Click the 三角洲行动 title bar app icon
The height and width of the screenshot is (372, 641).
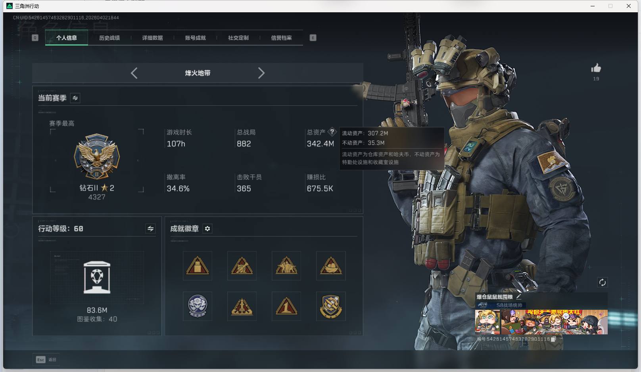pyautogui.click(x=10, y=6)
